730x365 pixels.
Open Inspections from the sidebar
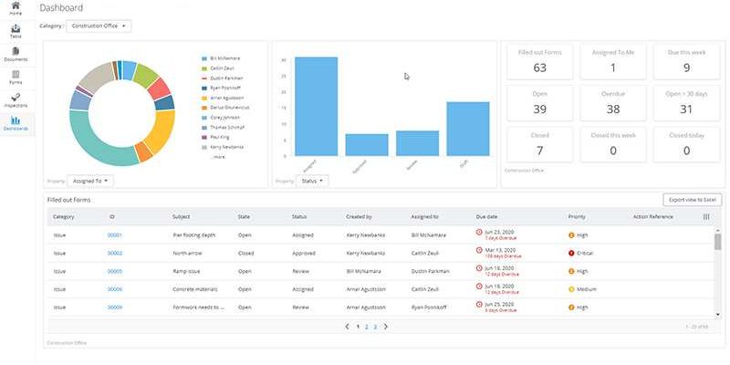click(16, 99)
